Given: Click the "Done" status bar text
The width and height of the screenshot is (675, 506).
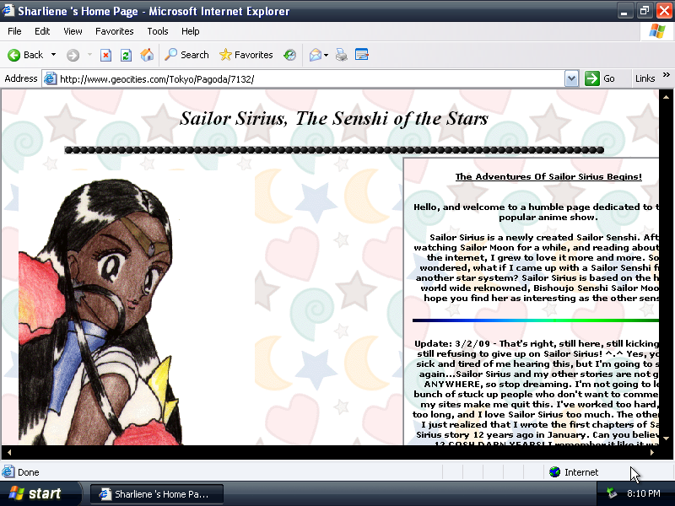Looking at the screenshot, I should coord(29,472).
